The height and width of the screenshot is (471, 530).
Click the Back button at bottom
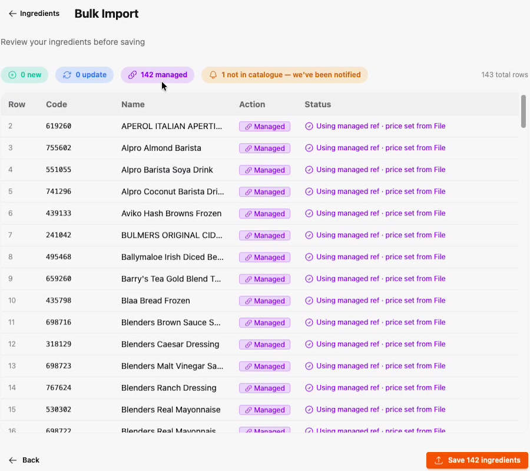24,460
